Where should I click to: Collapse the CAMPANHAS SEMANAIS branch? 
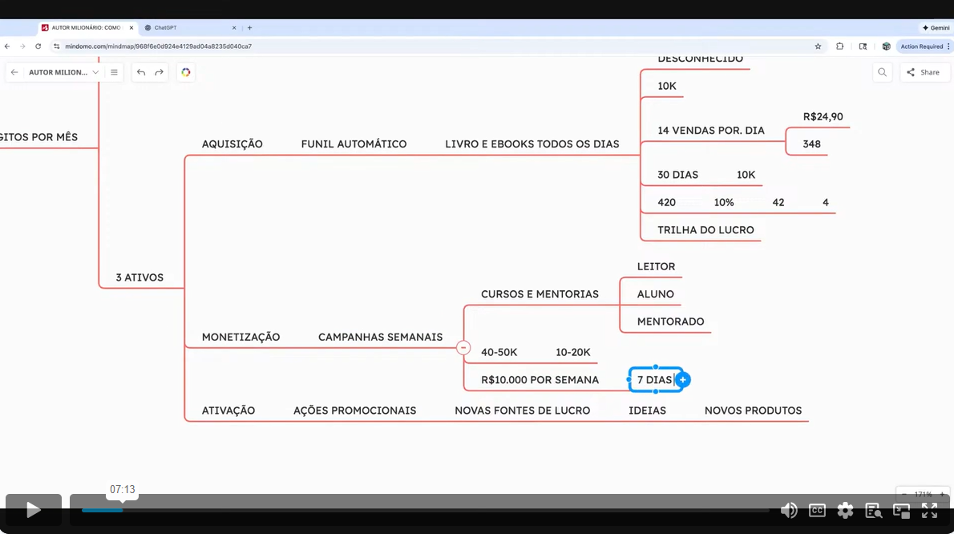[463, 347]
